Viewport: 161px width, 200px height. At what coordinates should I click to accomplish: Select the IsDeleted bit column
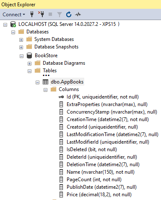coord(92,149)
